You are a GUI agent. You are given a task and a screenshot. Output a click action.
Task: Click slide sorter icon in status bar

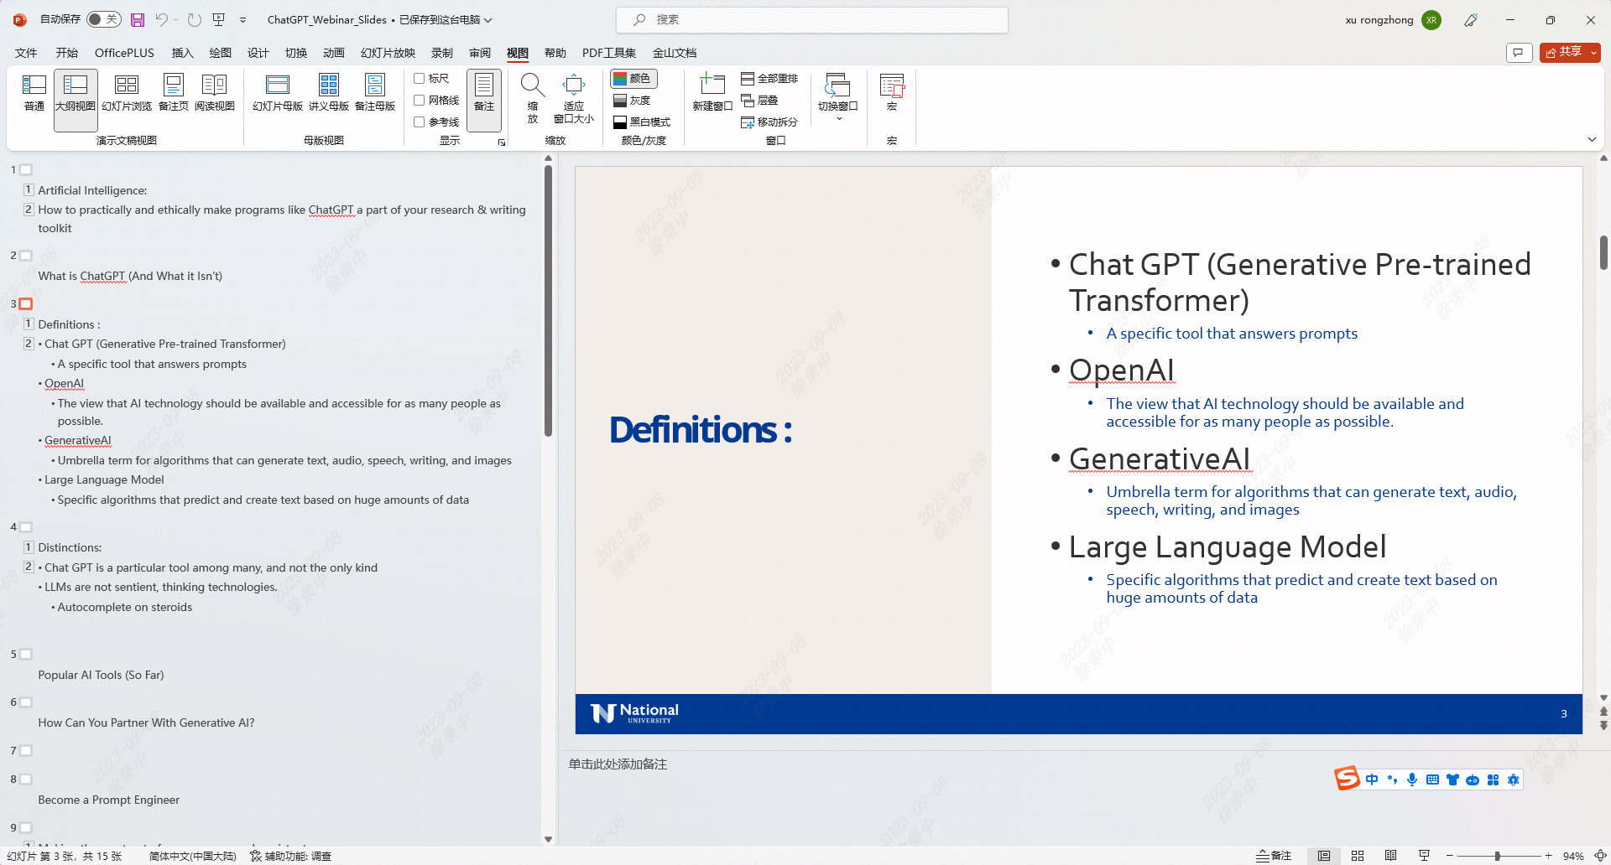click(x=1358, y=856)
